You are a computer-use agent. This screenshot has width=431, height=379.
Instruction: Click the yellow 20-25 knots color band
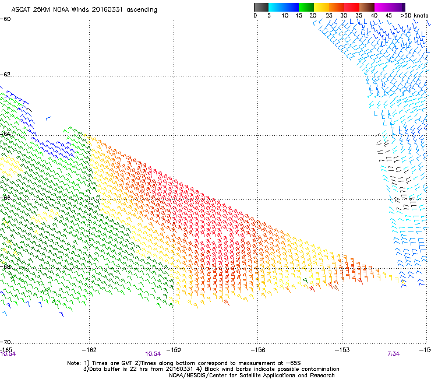click(322, 7)
